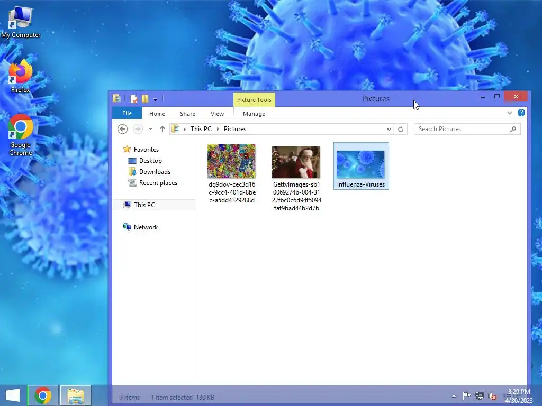This screenshot has width=542, height=406.
Task: Click the Forward navigation arrow
Action: click(x=138, y=129)
